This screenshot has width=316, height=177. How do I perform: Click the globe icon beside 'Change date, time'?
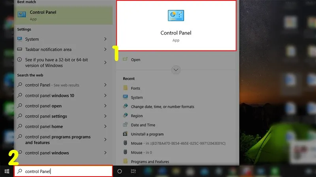(x=125, y=106)
